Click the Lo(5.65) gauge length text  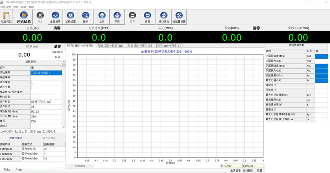pos(7,131)
